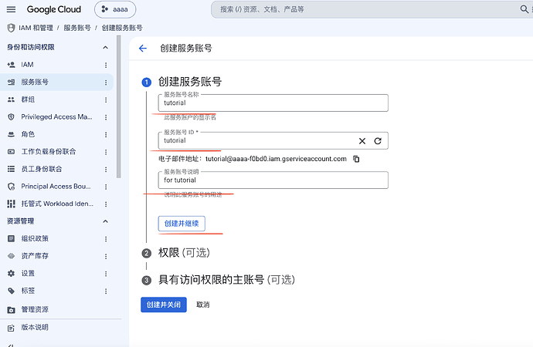Open more options for IAM item

tap(106, 65)
